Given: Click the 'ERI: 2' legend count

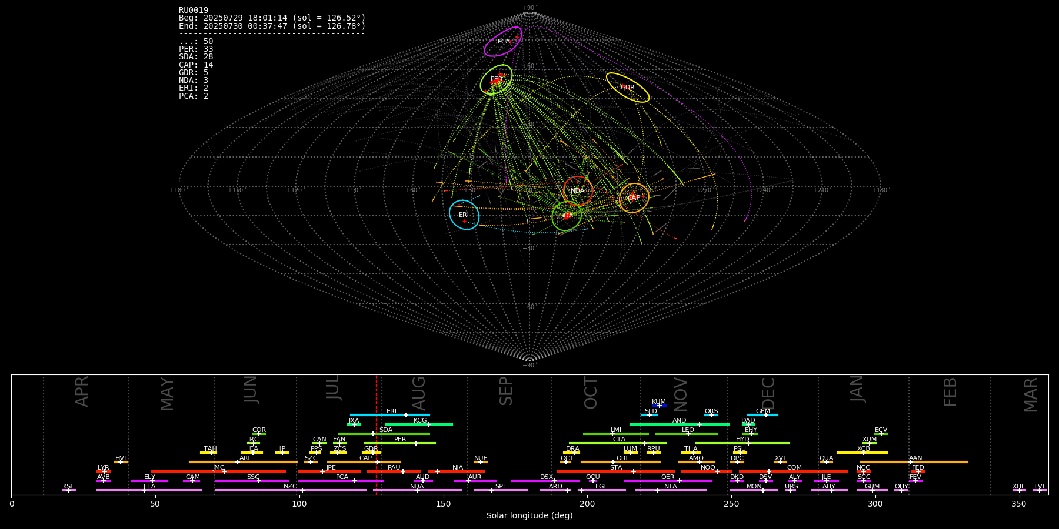Looking at the screenshot, I should coord(194,88).
